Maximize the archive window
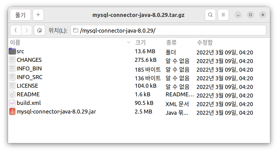 point(251,15)
